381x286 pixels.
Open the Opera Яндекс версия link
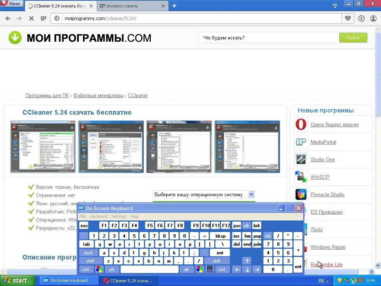point(334,124)
